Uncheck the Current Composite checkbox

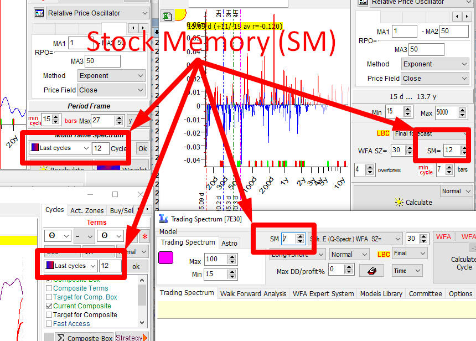click(x=49, y=306)
